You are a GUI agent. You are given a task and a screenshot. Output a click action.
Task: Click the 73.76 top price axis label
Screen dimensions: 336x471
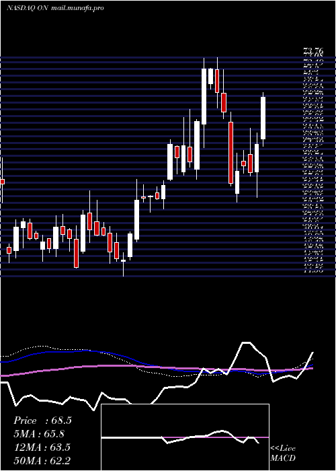tap(313, 51)
